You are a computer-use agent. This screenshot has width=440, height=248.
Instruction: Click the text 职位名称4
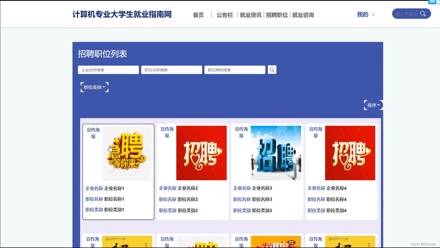[x=336, y=199]
